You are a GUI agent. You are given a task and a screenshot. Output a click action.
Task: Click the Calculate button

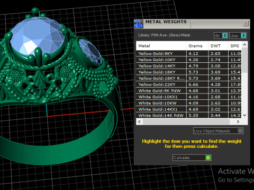click(x=192, y=158)
